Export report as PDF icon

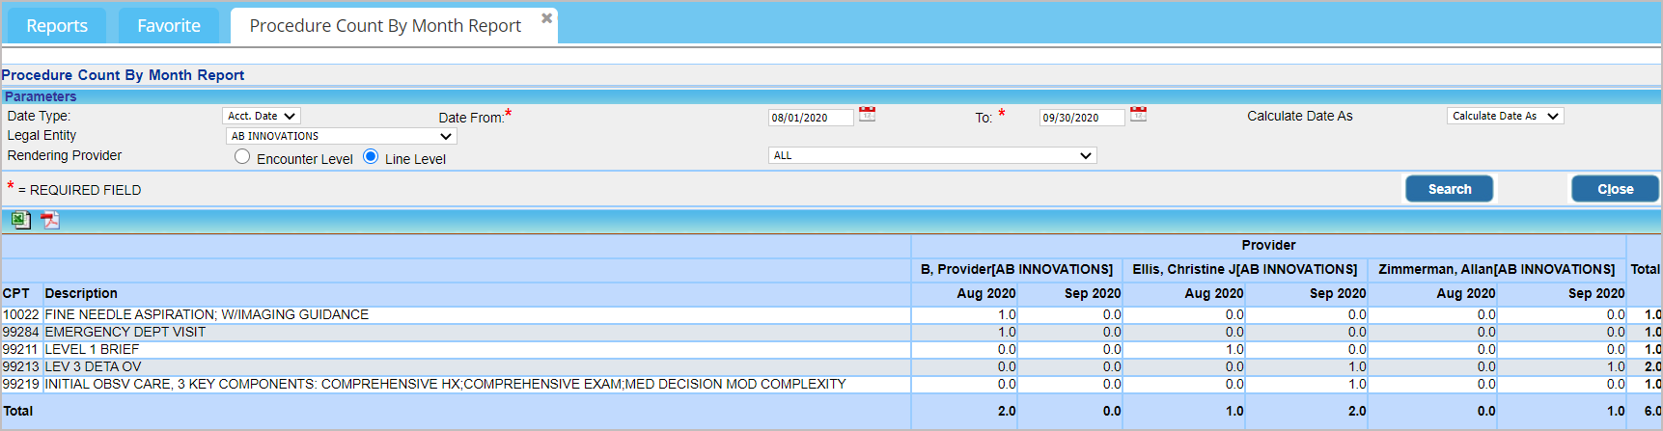[49, 220]
